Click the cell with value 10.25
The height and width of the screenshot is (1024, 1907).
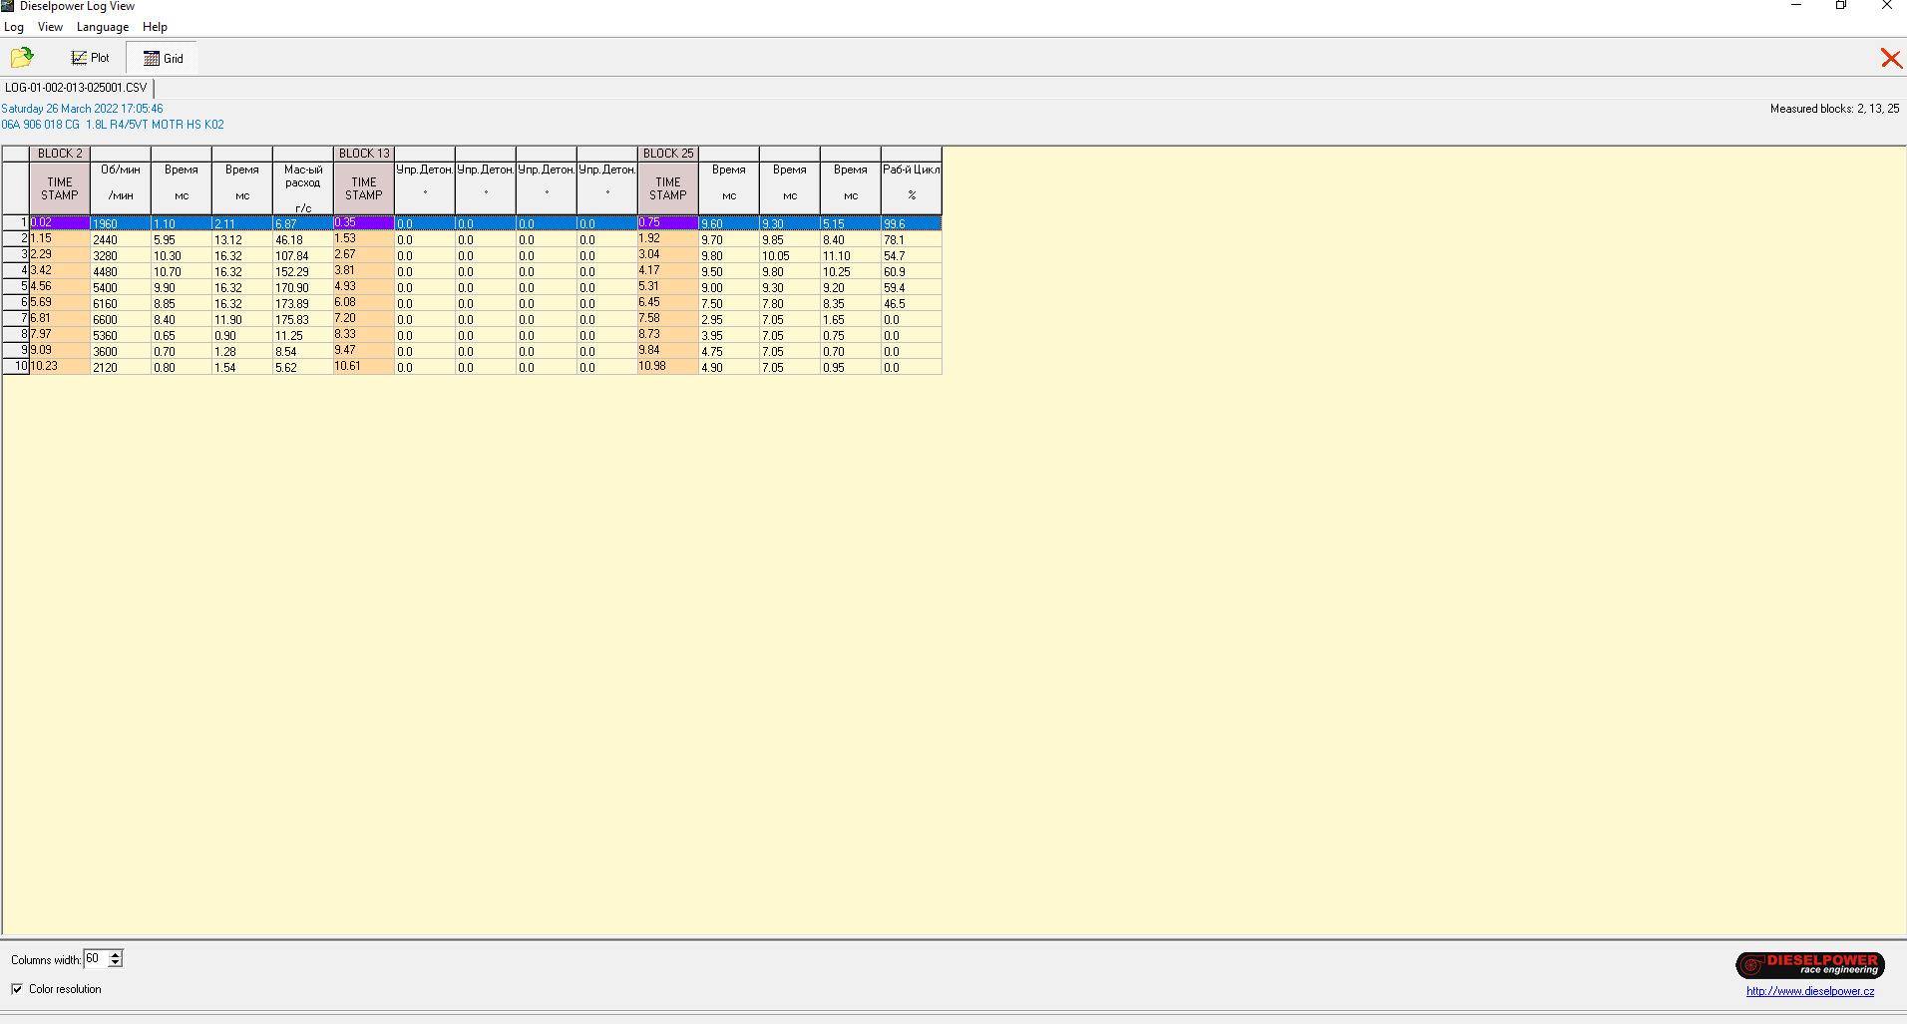point(851,271)
